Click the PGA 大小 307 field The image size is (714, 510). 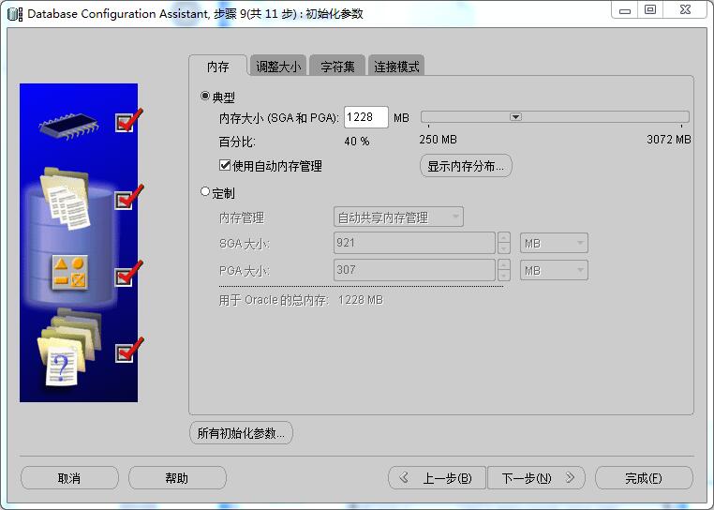[x=414, y=270]
